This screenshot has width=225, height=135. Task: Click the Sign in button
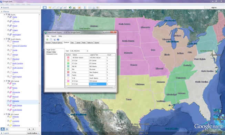[214, 8]
